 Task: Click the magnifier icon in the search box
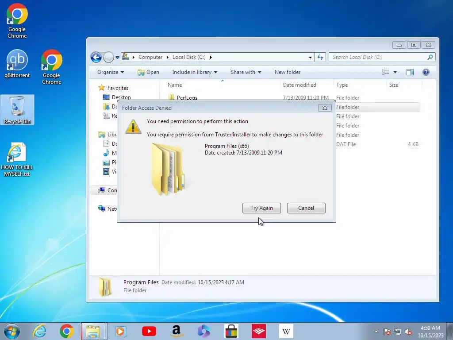point(430,57)
